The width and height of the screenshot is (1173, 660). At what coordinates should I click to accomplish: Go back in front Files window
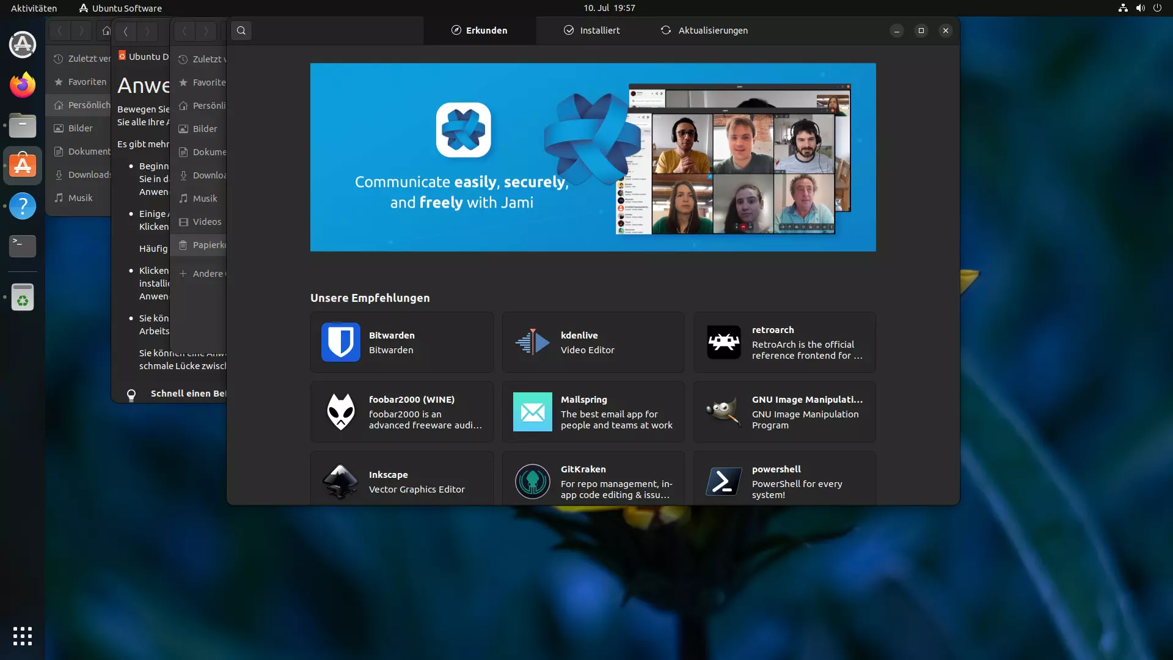[x=184, y=31]
